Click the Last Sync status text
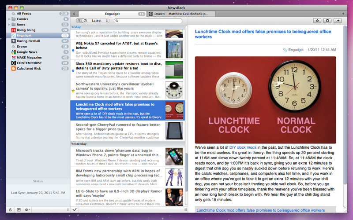This screenshot has width=353, height=220. (38, 193)
